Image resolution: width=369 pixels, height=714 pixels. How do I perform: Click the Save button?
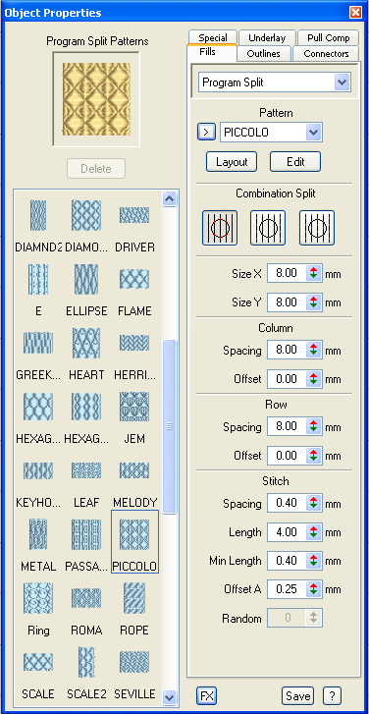click(297, 695)
